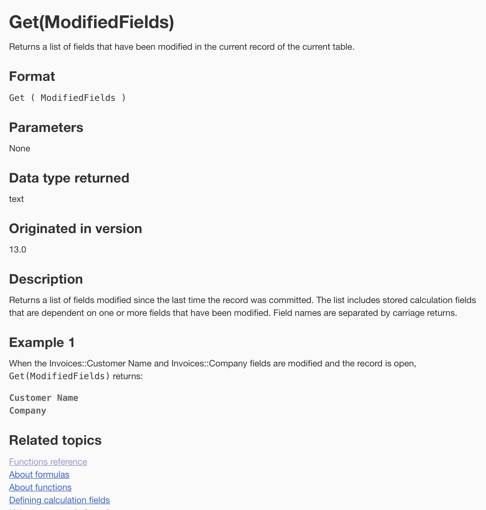
Task: Click the Example 1 heading
Action: point(42,342)
